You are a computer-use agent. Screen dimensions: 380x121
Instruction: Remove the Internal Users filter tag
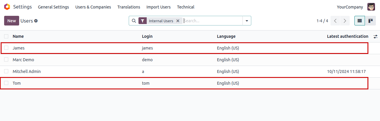178,21
